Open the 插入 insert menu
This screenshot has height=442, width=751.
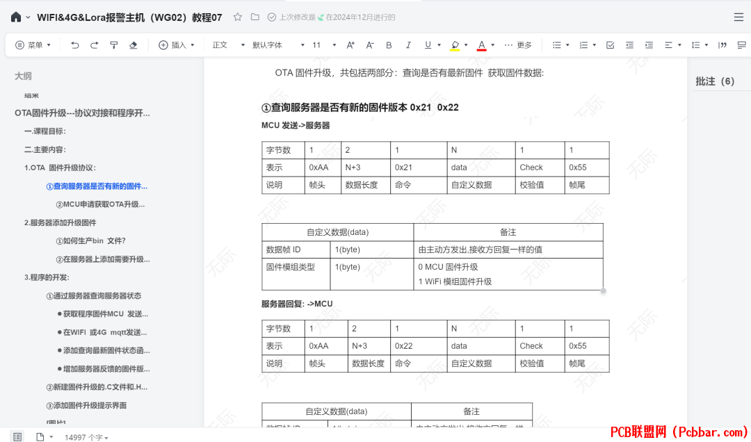[176, 45]
